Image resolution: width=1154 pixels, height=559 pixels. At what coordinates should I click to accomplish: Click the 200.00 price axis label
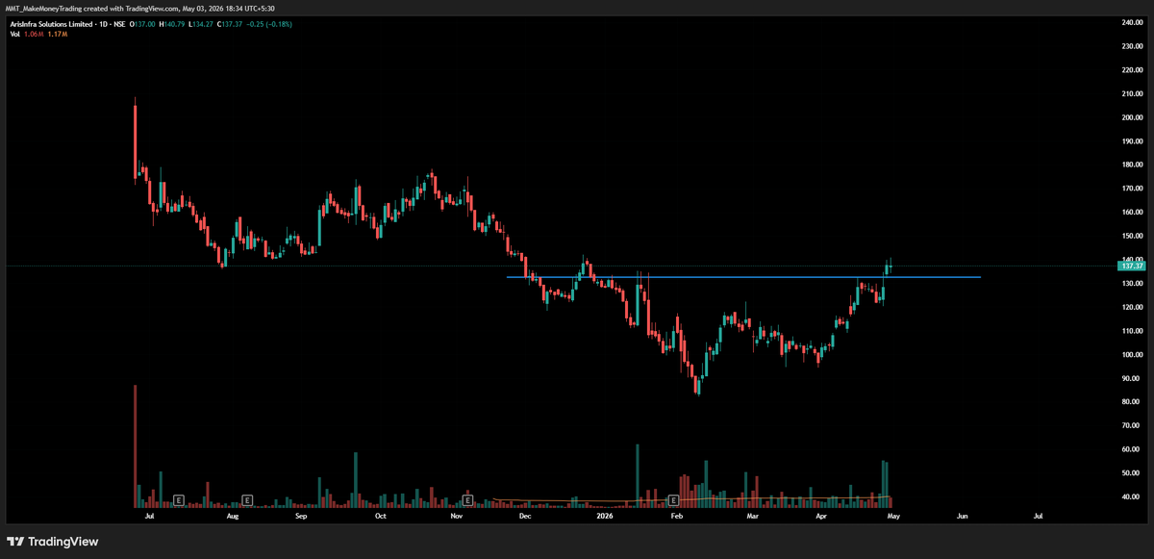click(1131, 117)
